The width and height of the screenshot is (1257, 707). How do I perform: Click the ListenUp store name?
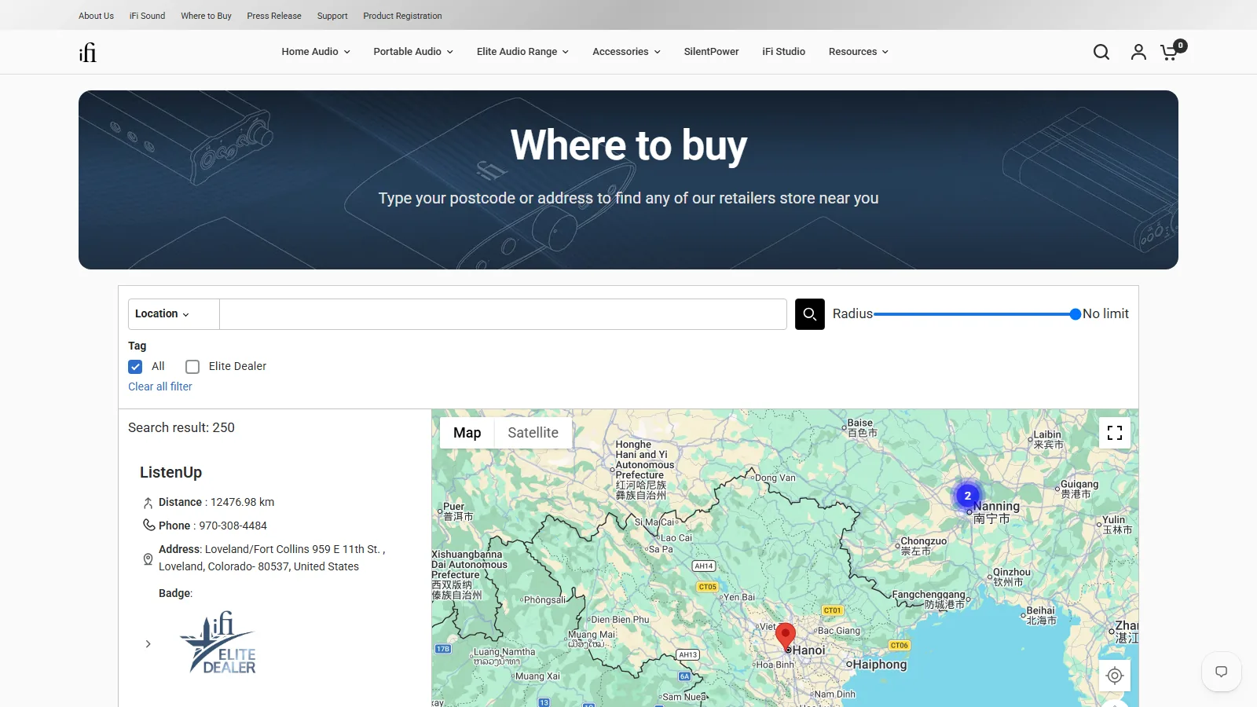click(x=170, y=472)
